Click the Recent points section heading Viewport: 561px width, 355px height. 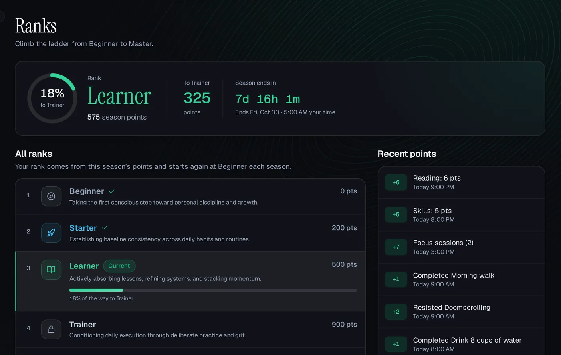(x=407, y=154)
